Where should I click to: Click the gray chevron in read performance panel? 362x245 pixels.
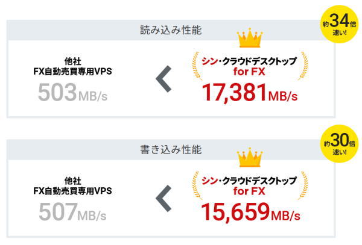pos(164,79)
